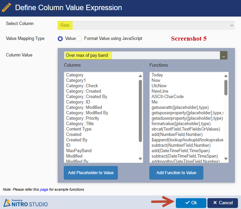This screenshot has width=241, height=209.
Task: Click Columns list scroll down arrow
Action: point(140,159)
